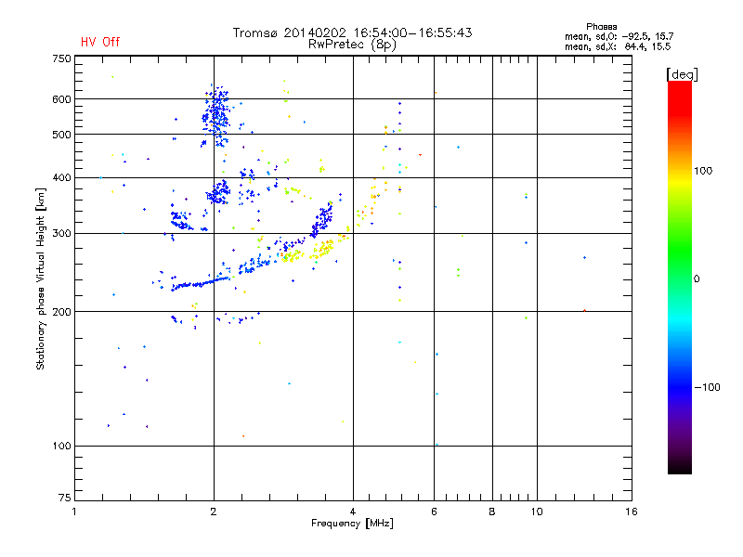
Task: Click the '1' frequency axis label
Action: (x=74, y=512)
